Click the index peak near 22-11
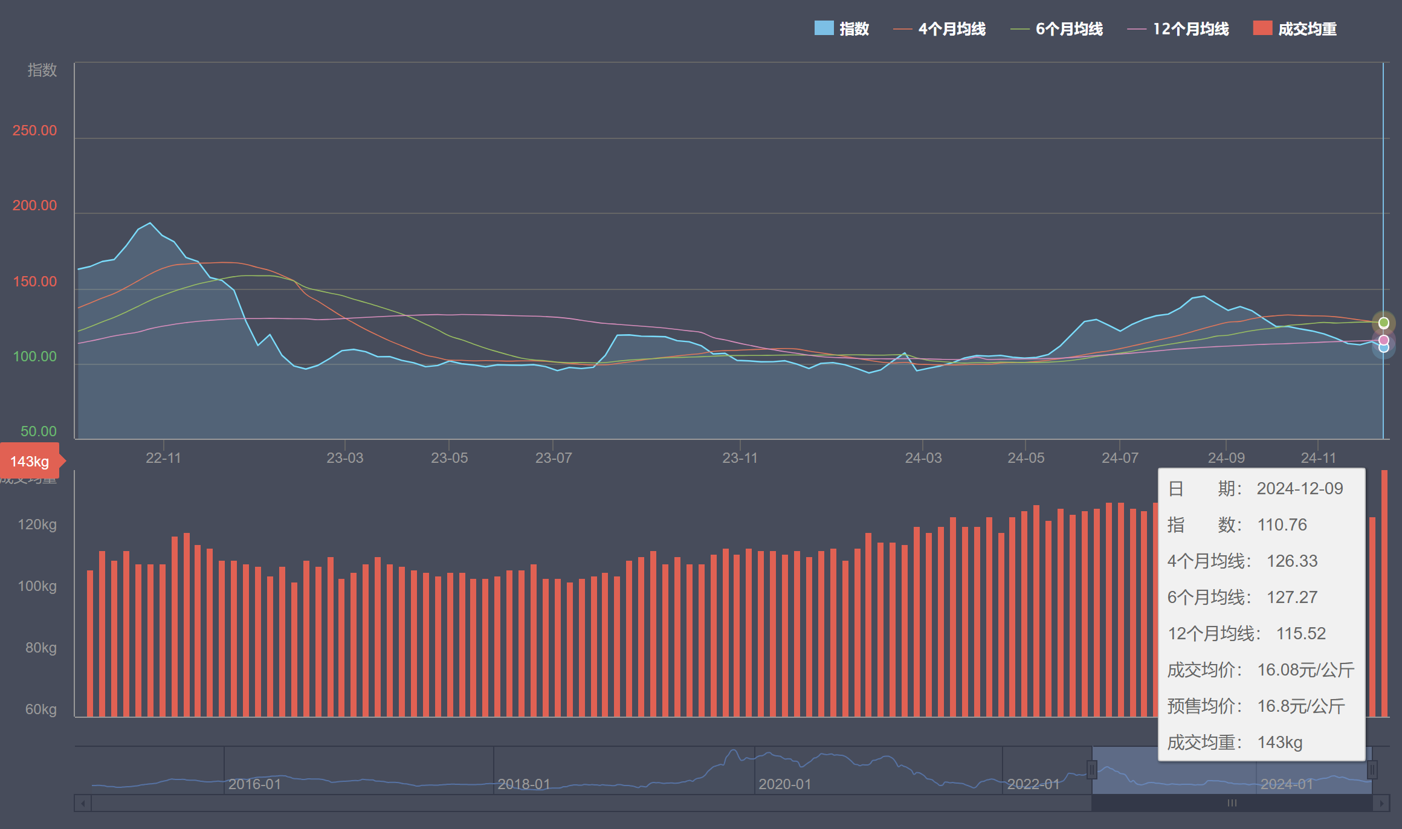 [x=150, y=223]
